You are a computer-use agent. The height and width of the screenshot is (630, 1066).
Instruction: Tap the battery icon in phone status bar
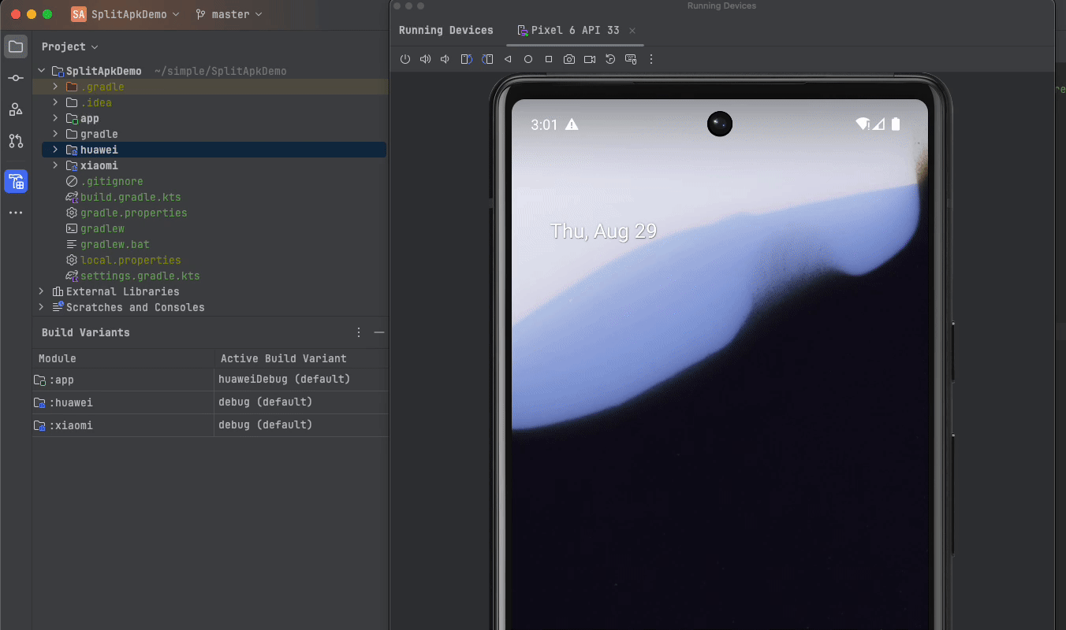pyautogui.click(x=896, y=124)
